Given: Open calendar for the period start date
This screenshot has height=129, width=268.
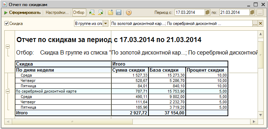Looking at the screenshot, I should [207, 12].
